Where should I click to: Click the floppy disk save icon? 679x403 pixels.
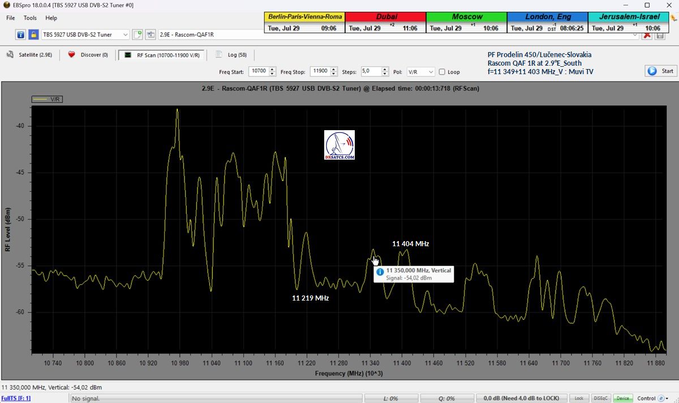pyautogui.click(x=660, y=35)
